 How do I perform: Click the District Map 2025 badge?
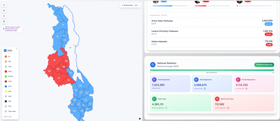[x=130, y=5]
